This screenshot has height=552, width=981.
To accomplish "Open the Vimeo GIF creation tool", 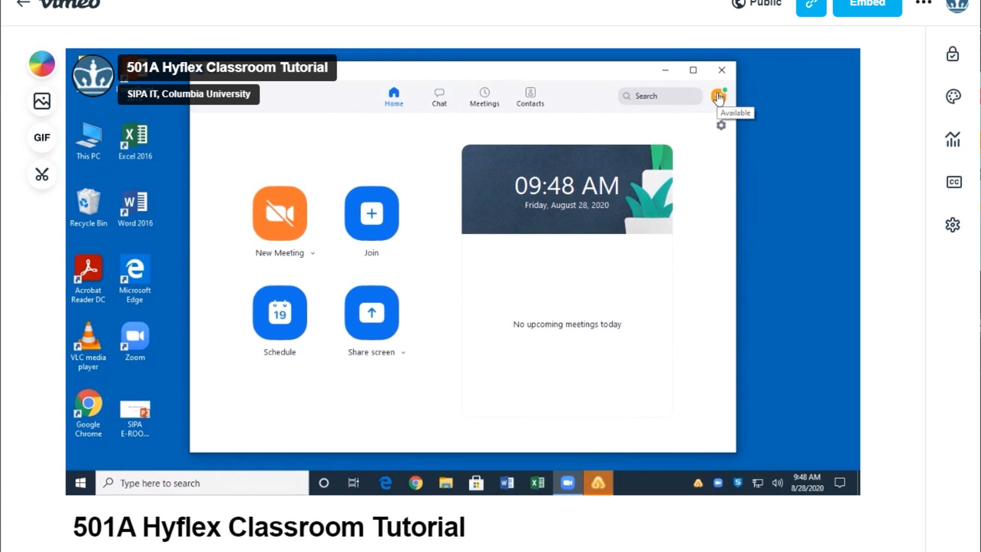I will pyautogui.click(x=42, y=138).
